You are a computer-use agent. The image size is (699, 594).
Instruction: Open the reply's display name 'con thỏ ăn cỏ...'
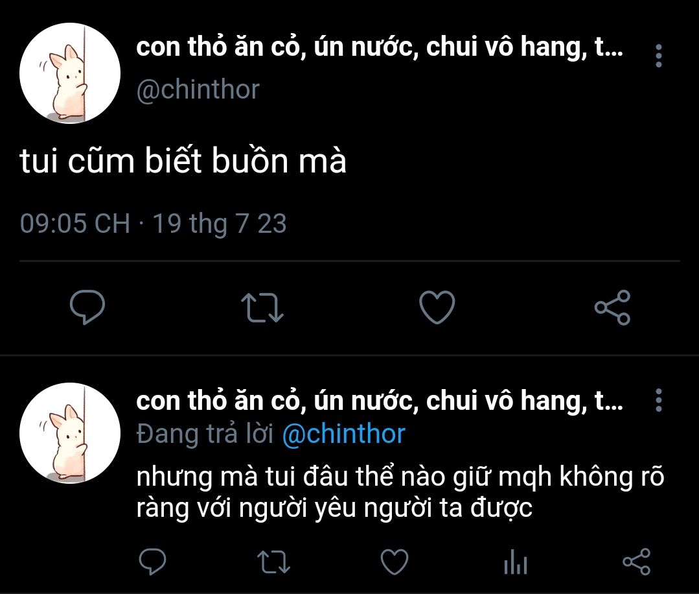pos(380,400)
